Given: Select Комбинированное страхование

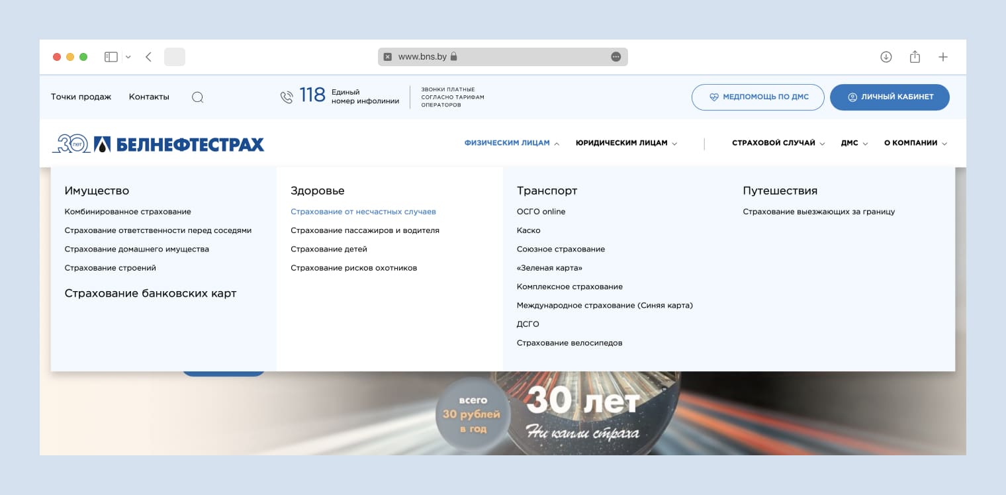Looking at the screenshot, I should click(128, 212).
